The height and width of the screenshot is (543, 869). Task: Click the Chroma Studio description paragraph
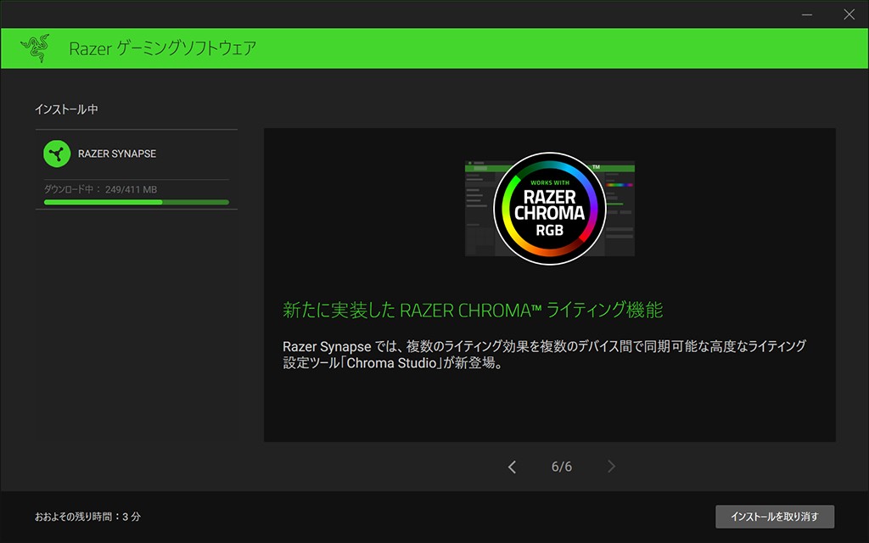pos(544,355)
